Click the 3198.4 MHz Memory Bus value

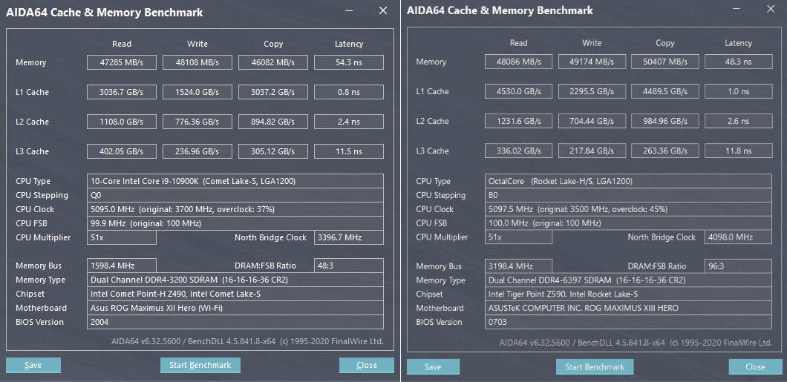518,266
